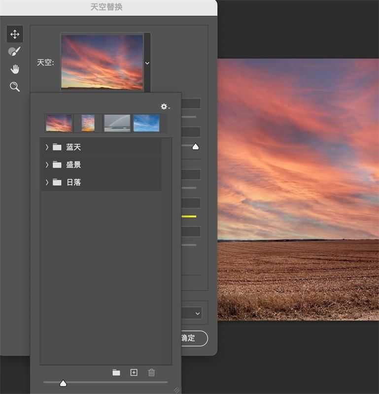Click the plus icon to add new sky
The image size is (379, 394).
pos(134,373)
